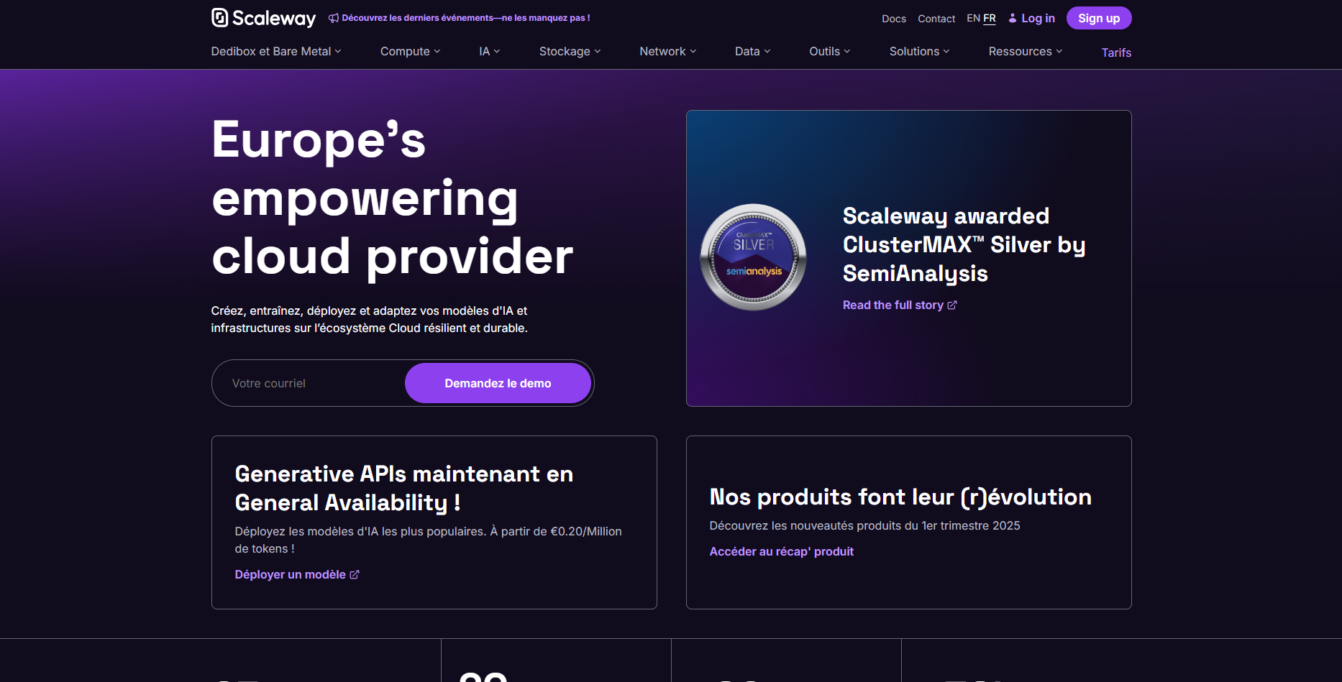Screen dimensions: 1342x682
Task: Open Accéder au récap' produit link
Action: point(782,552)
